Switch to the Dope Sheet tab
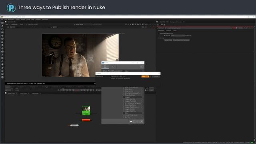Screen dimensions: 256x144 coord(35,93)
